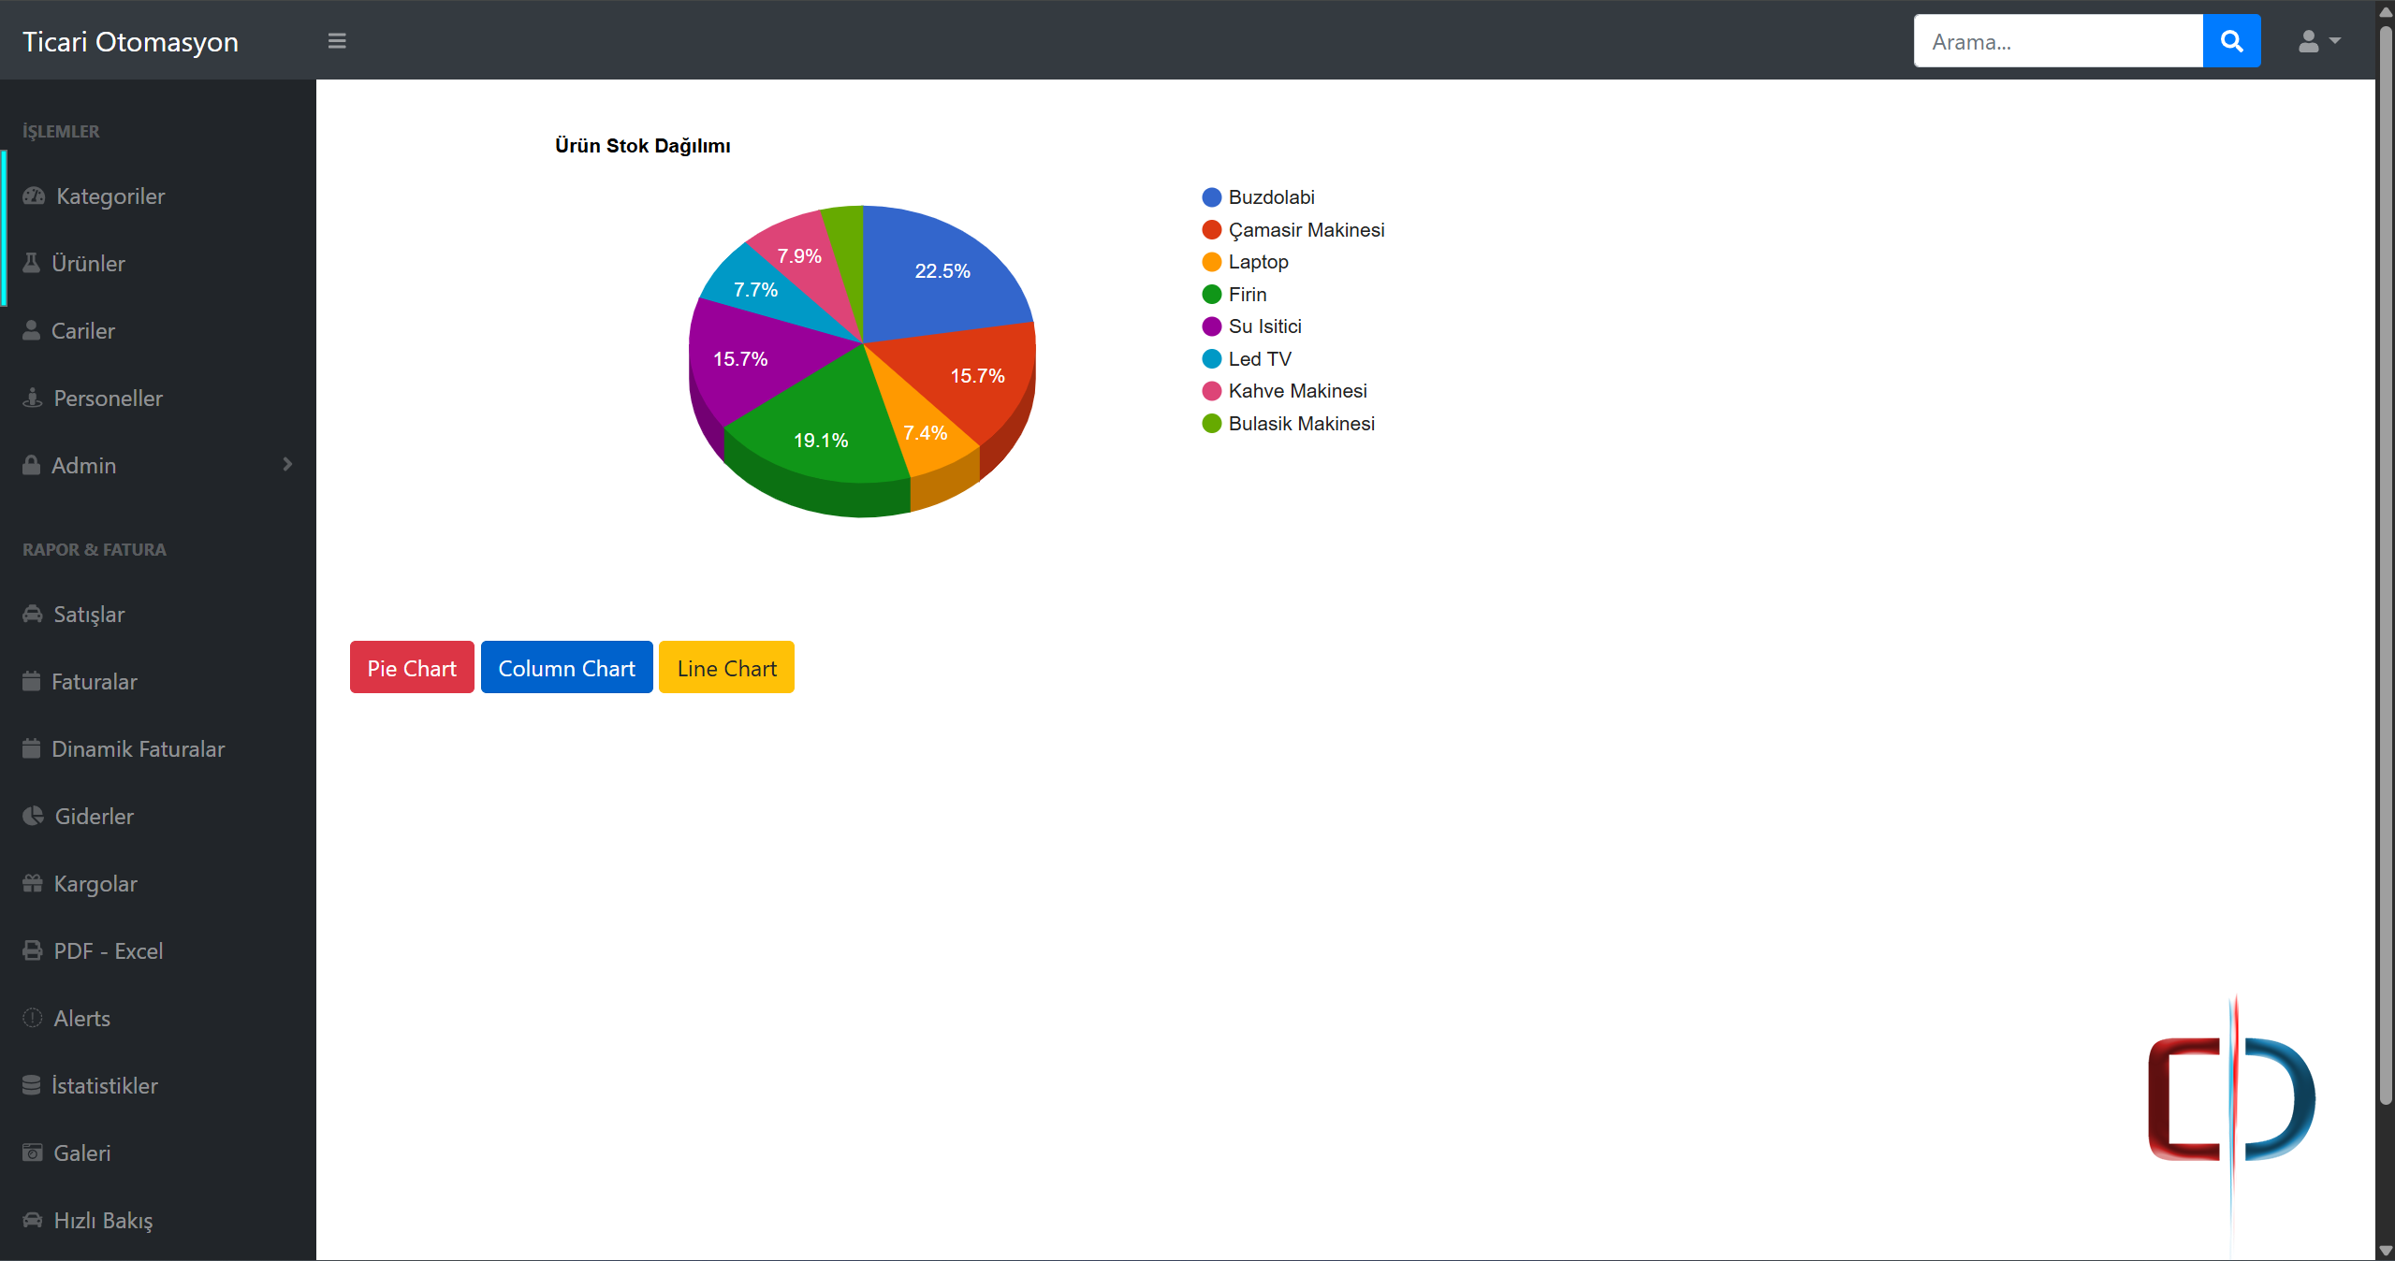
Task: Open the user account dropdown
Action: pyautogui.click(x=2318, y=41)
